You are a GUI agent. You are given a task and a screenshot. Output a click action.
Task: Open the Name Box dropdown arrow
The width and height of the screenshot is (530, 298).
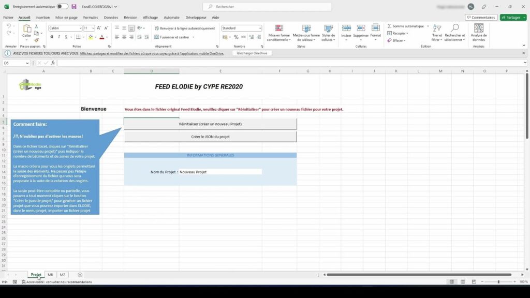coord(27,63)
